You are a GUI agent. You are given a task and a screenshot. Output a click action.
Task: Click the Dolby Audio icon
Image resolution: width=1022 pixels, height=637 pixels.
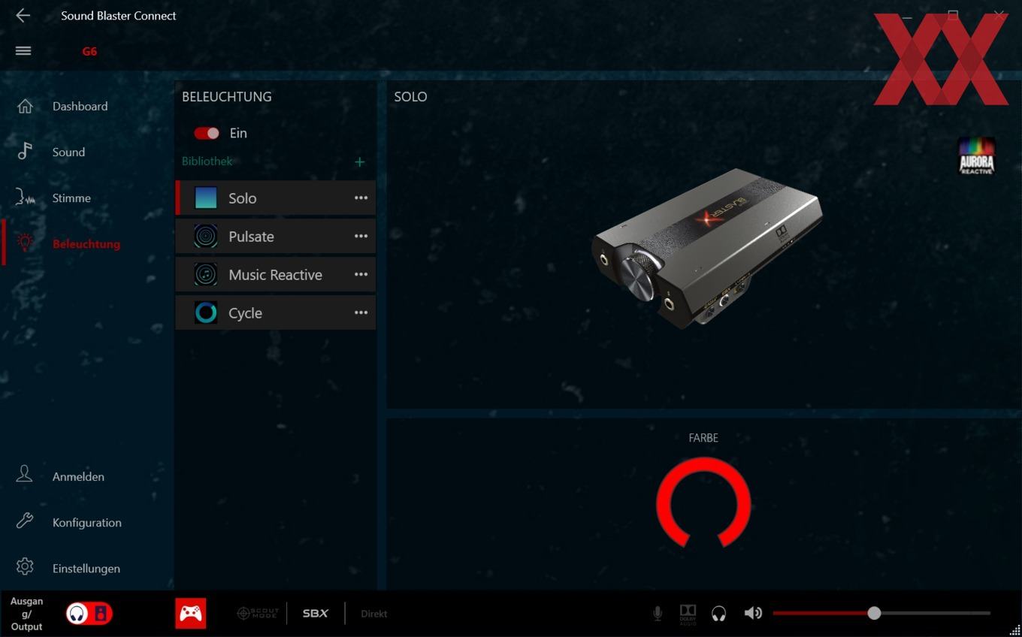pos(688,614)
